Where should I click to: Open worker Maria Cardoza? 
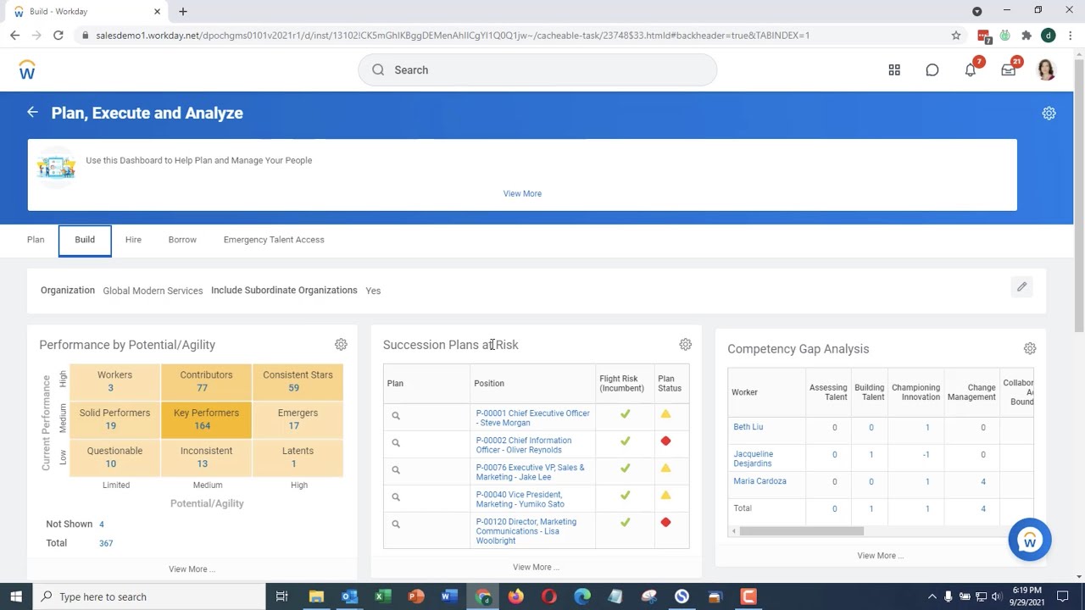(x=759, y=481)
